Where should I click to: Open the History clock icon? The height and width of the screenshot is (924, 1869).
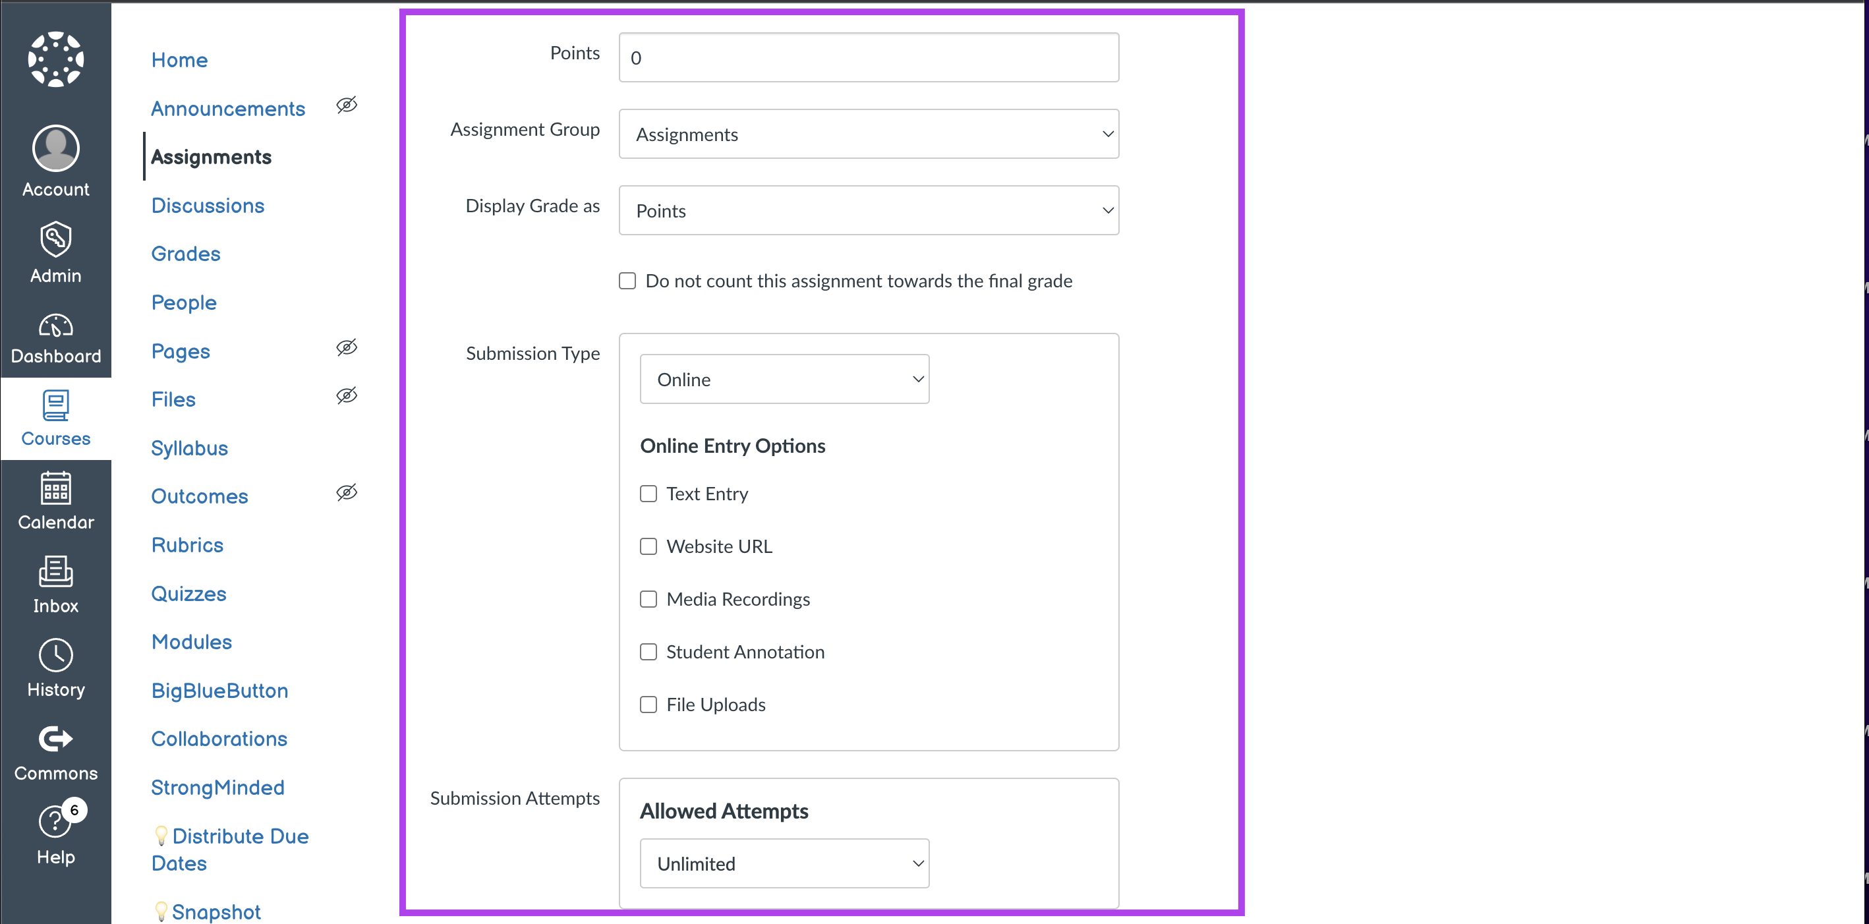click(56, 656)
